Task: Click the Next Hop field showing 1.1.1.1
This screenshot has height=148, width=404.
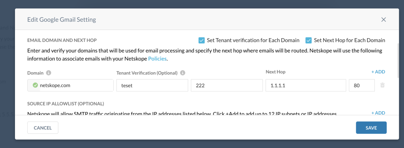Action: (x=306, y=85)
